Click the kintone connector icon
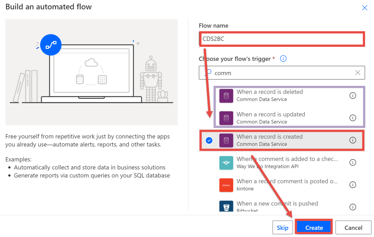The image size is (374, 237). tap(226, 185)
